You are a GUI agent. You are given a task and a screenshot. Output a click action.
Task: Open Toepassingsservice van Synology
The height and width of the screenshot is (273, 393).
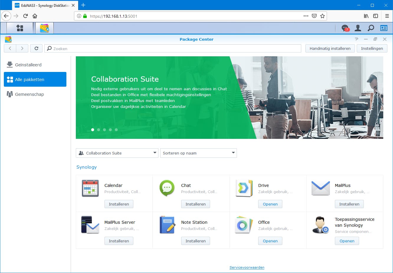click(x=347, y=241)
